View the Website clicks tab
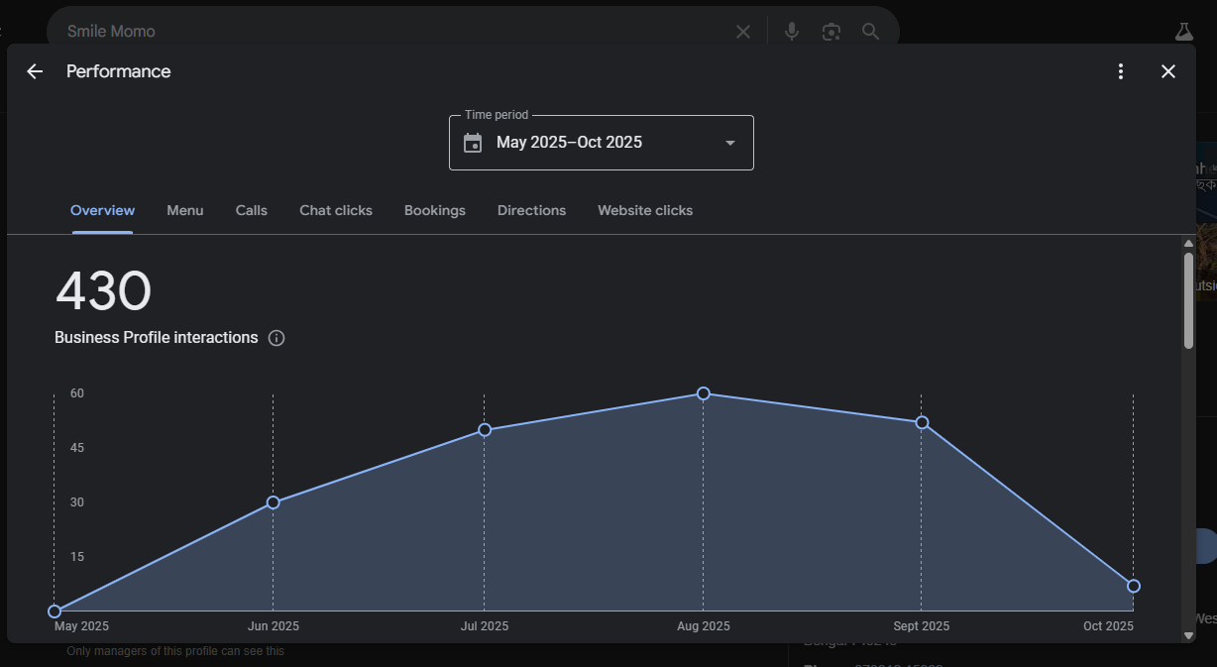The height and width of the screenshot is (667, 1217). (645, 210)
